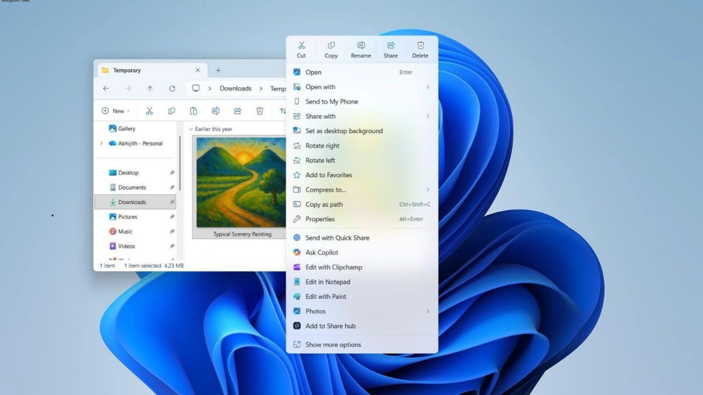Click the Rename icon in context menu
The height and width of the screenshot is (395, 703).
coord(361,46)
